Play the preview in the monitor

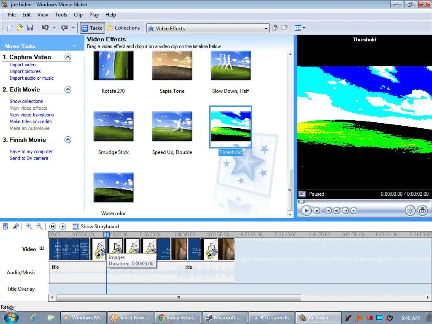coord(306,211)
